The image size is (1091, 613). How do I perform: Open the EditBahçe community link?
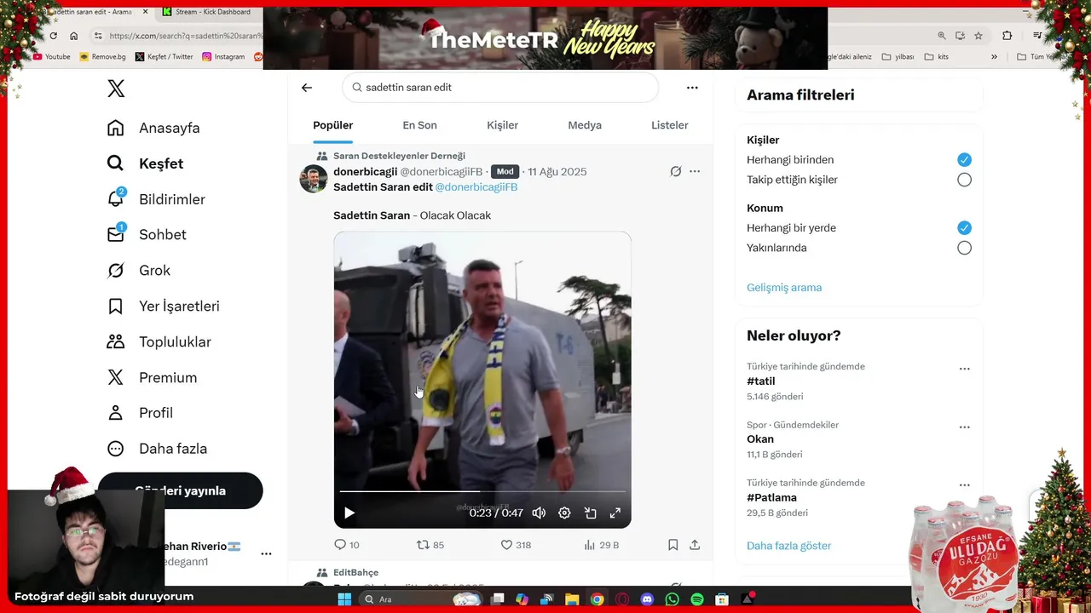[355, 572]
